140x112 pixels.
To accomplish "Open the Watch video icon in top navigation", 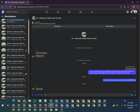I will 69,12.
